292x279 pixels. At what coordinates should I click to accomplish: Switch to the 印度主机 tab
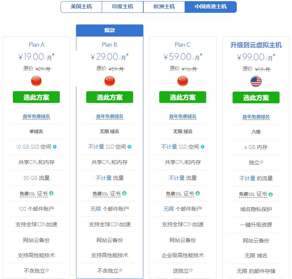tap(123, 7)
